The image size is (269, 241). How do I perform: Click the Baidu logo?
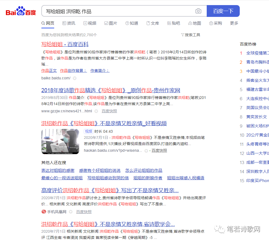(x=21, y=11)
